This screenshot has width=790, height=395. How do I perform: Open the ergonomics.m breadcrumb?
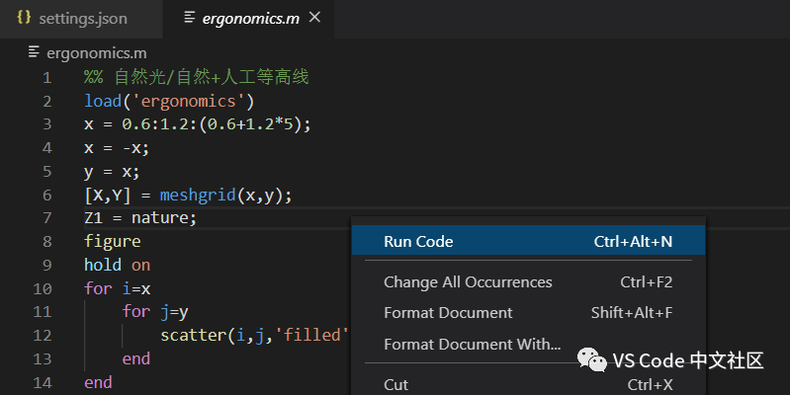97,53
